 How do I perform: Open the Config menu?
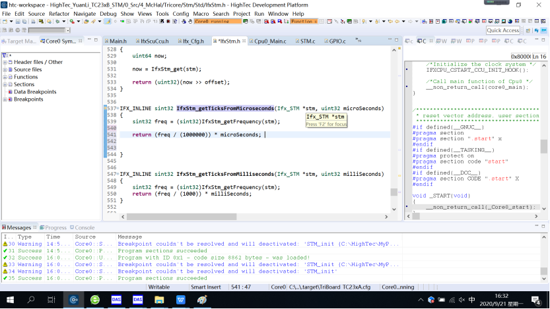181,14
